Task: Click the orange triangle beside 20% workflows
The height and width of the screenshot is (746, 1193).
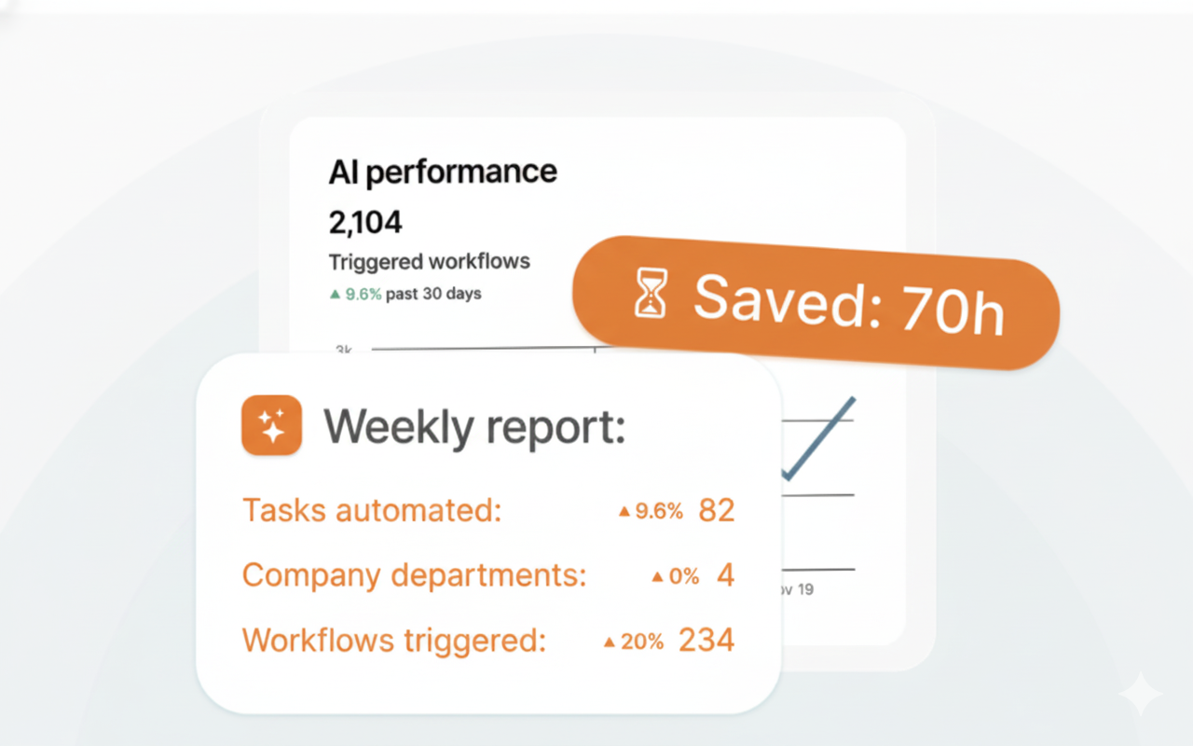Action: (x=610, y=642)
